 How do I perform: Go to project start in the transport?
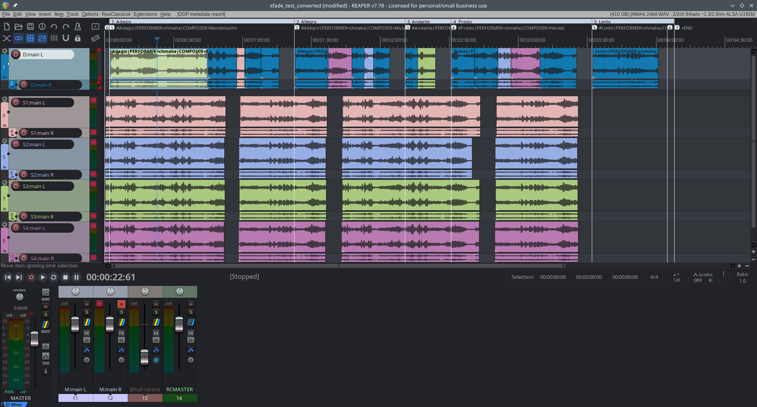point(7,277)
